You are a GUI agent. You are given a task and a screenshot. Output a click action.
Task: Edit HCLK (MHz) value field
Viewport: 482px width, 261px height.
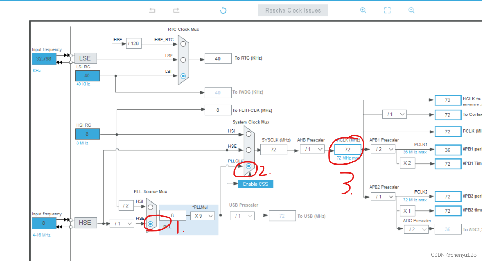347,150
